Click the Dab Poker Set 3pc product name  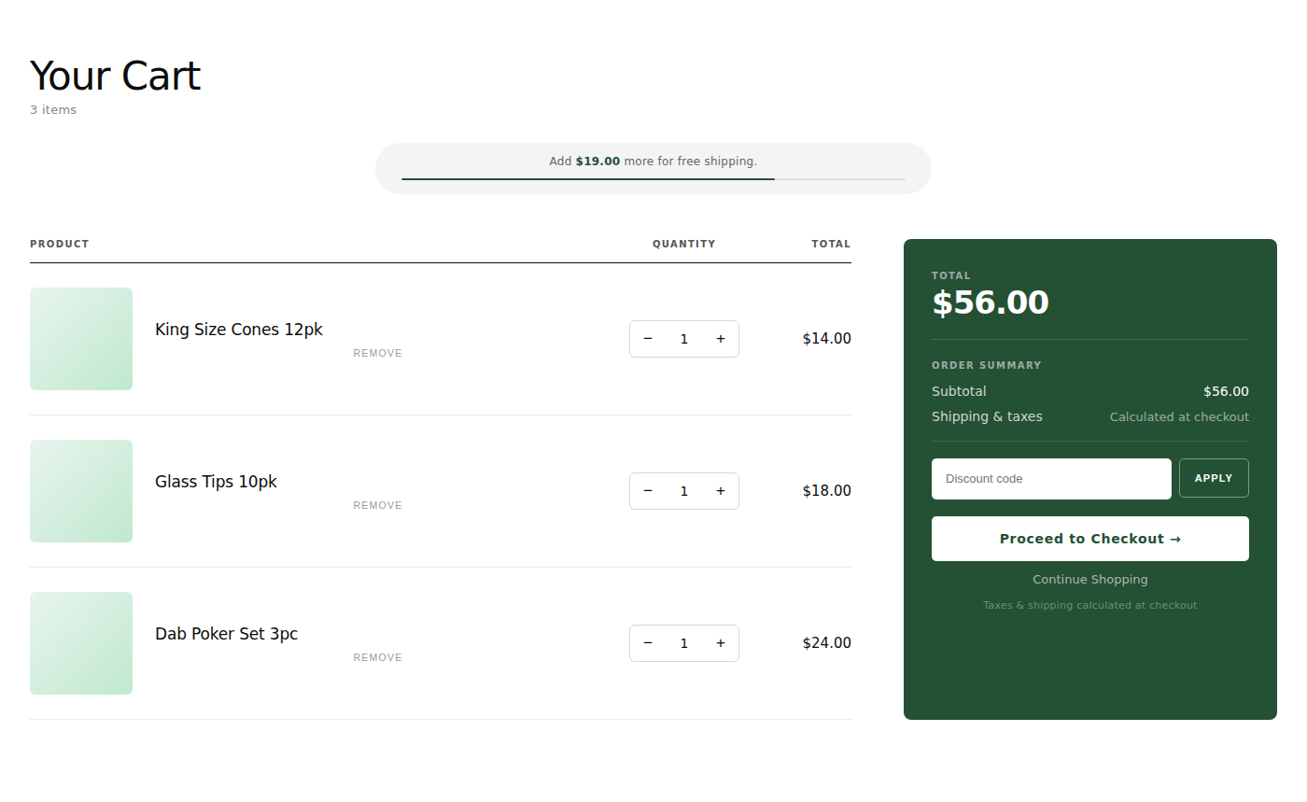[226, 634]
